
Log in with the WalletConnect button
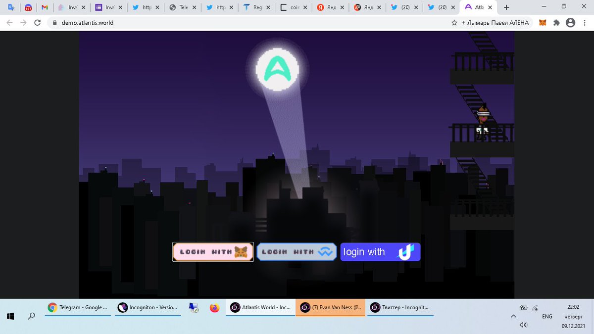[297, 252]
